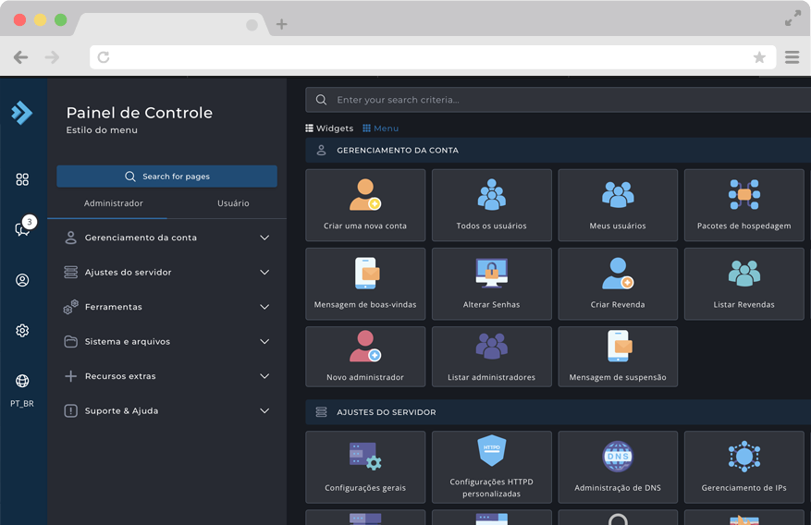Screen dimensions: 811x525
Task: Open messages icon with badge 3
Action: 23,227
